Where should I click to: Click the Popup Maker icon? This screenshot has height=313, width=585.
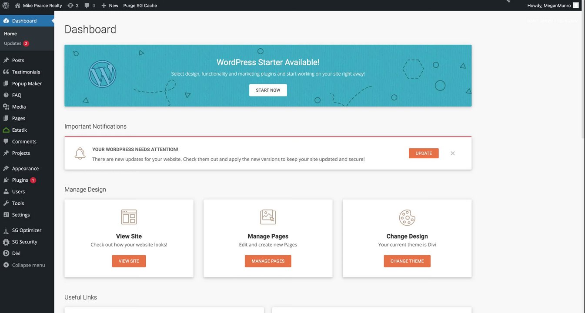coord(6,83)
